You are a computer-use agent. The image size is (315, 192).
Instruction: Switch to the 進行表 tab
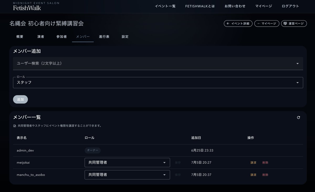click(x=104, y=37)
